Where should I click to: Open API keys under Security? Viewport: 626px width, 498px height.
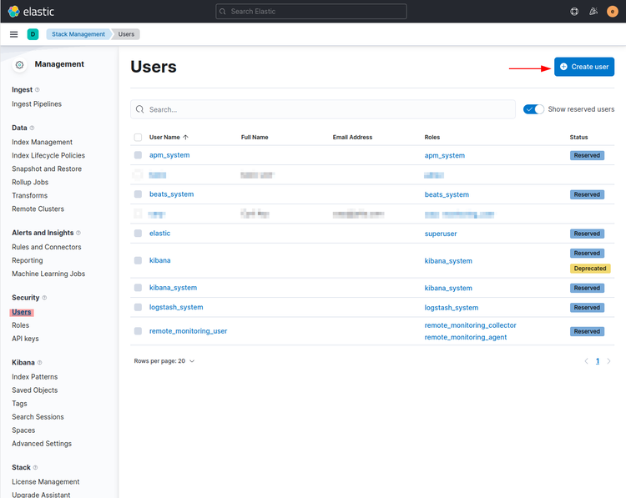26,339
